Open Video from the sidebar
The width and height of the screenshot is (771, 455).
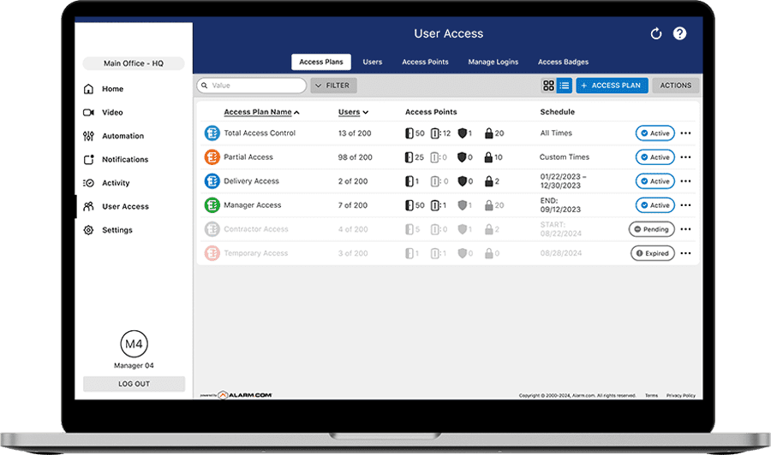pyautogui.click(x=112, y=112)
